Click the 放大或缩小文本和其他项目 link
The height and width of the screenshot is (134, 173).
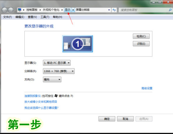tap(41, 102)
